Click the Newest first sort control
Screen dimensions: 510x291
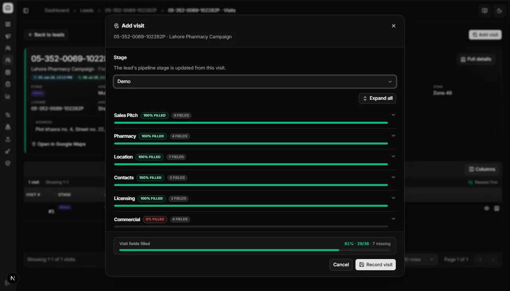(483, 182)
